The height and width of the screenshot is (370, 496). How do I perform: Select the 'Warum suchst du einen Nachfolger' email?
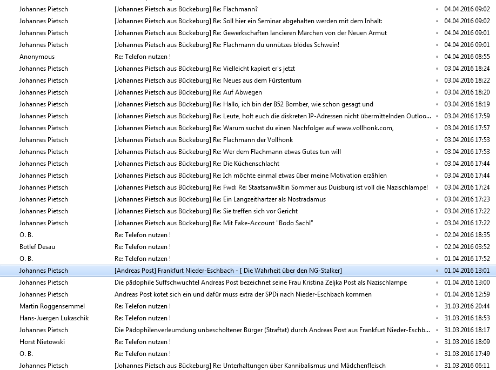[248, 128]
